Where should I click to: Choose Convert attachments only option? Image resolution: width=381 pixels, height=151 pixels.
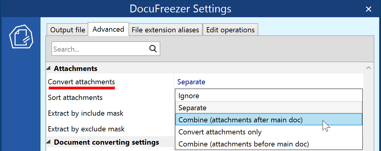click(220, 132)
